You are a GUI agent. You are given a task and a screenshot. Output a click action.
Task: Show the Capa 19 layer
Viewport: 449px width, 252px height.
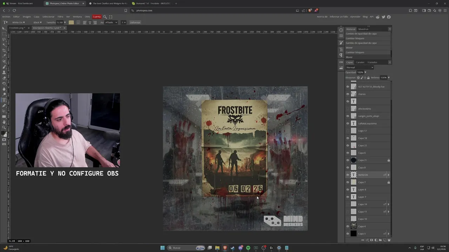click(x=348, y=204)
